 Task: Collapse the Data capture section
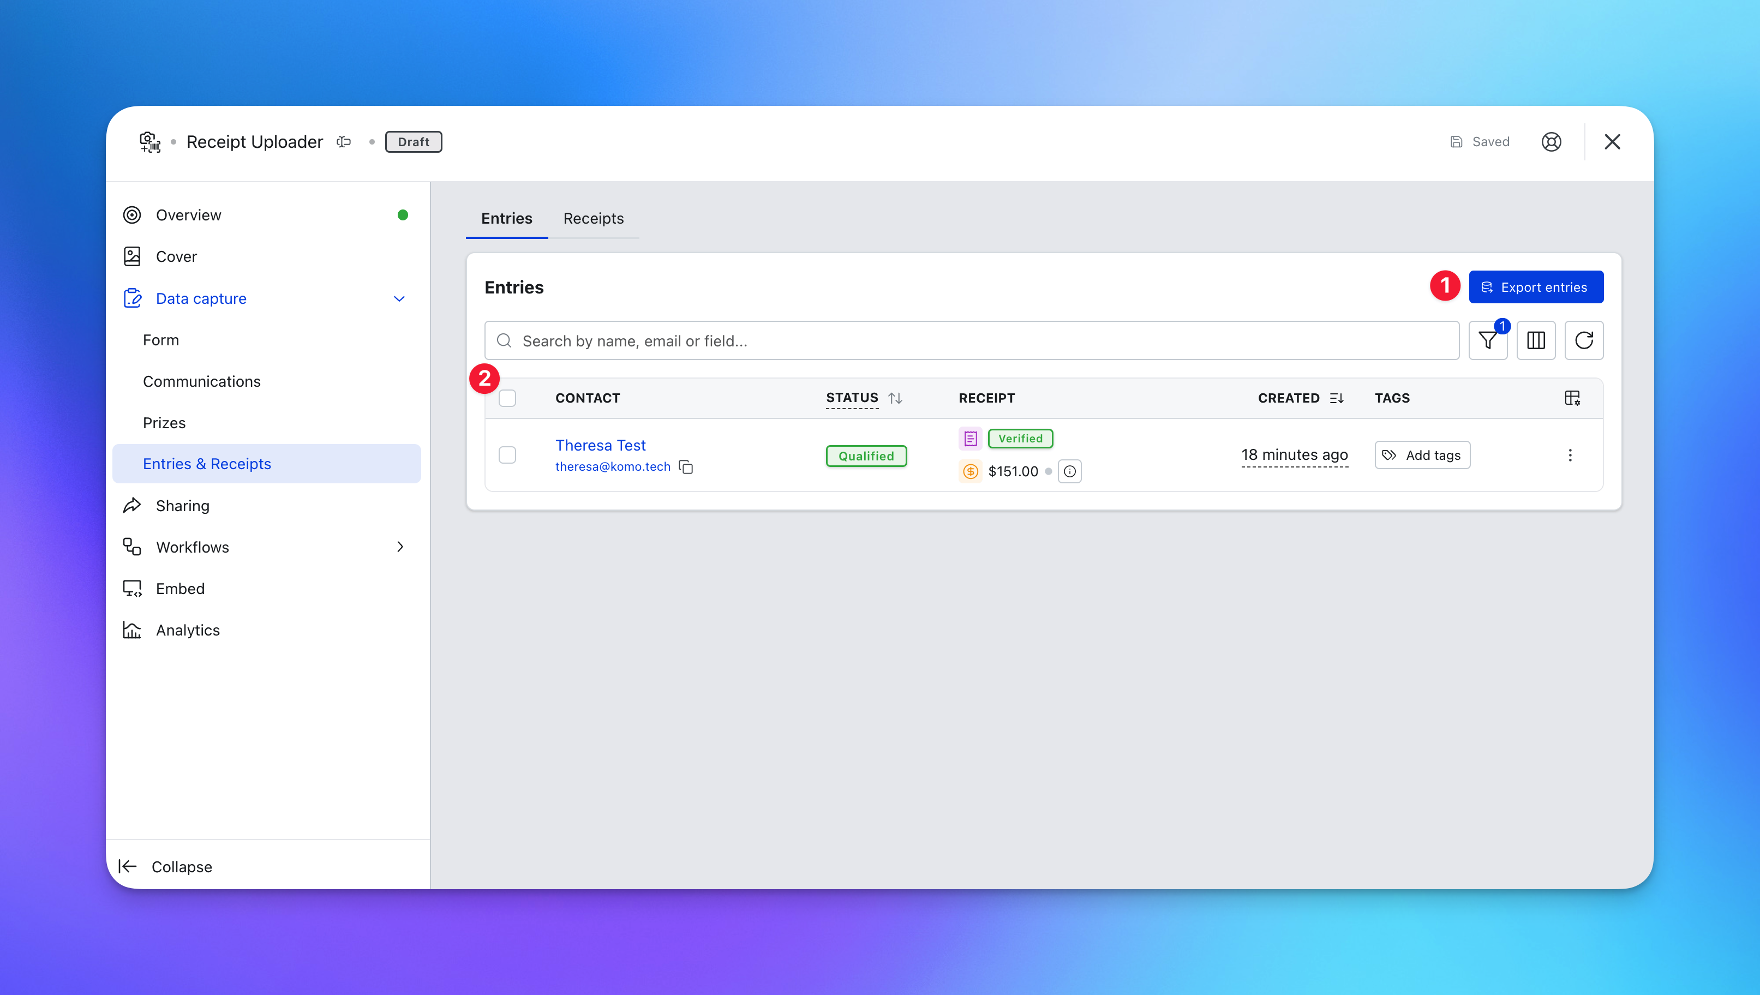click(399, 298)
